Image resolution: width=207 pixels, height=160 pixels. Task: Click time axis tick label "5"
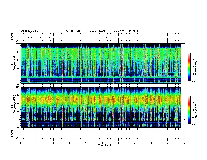click(102, 143)
